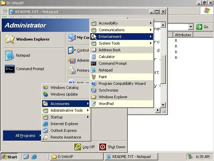
Task: Click the Notepad icon in Accessories menu
Action: coord(94,70)
